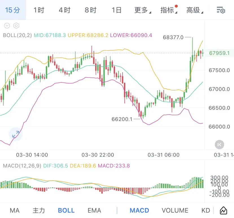
Task: Select the 4时 timeframe
Action: (65, 10)
